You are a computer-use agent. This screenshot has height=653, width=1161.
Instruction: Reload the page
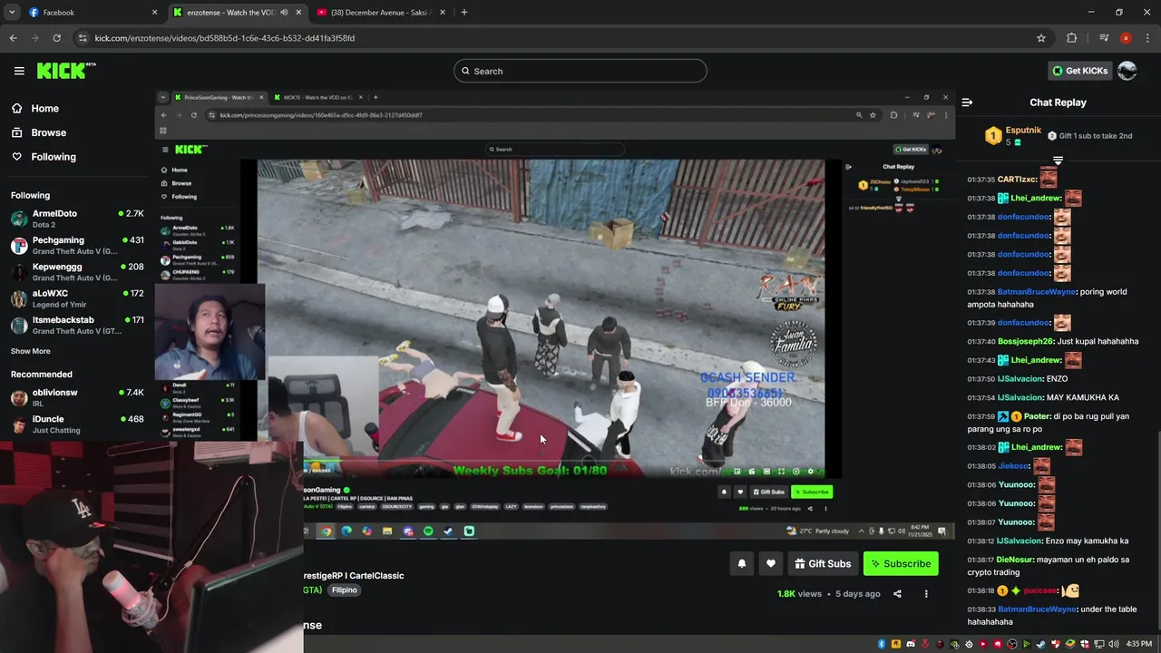coord(56,38)
